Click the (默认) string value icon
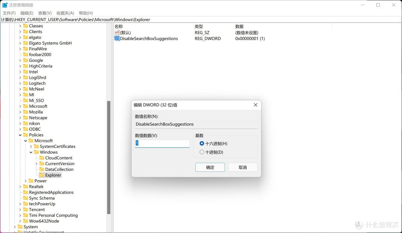Screen dimensions: 402x233 117,33
